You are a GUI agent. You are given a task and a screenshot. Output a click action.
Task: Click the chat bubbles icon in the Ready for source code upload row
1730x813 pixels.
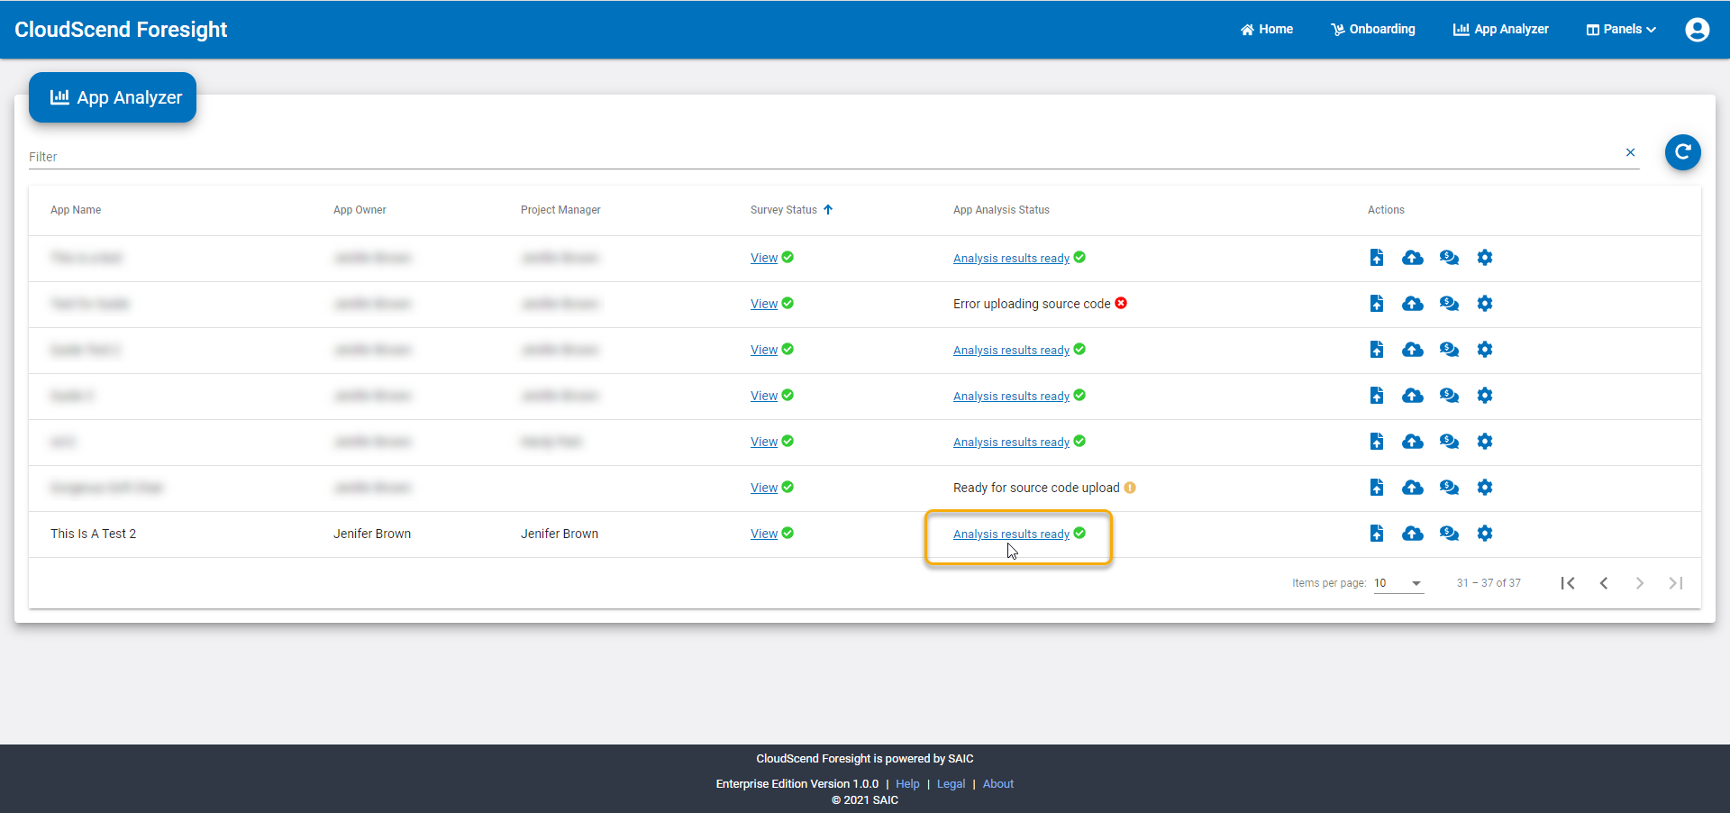pos(1449,488)
